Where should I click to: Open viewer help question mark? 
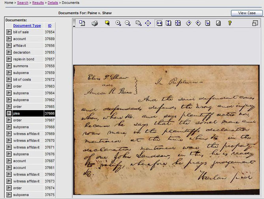click(230, 23)
